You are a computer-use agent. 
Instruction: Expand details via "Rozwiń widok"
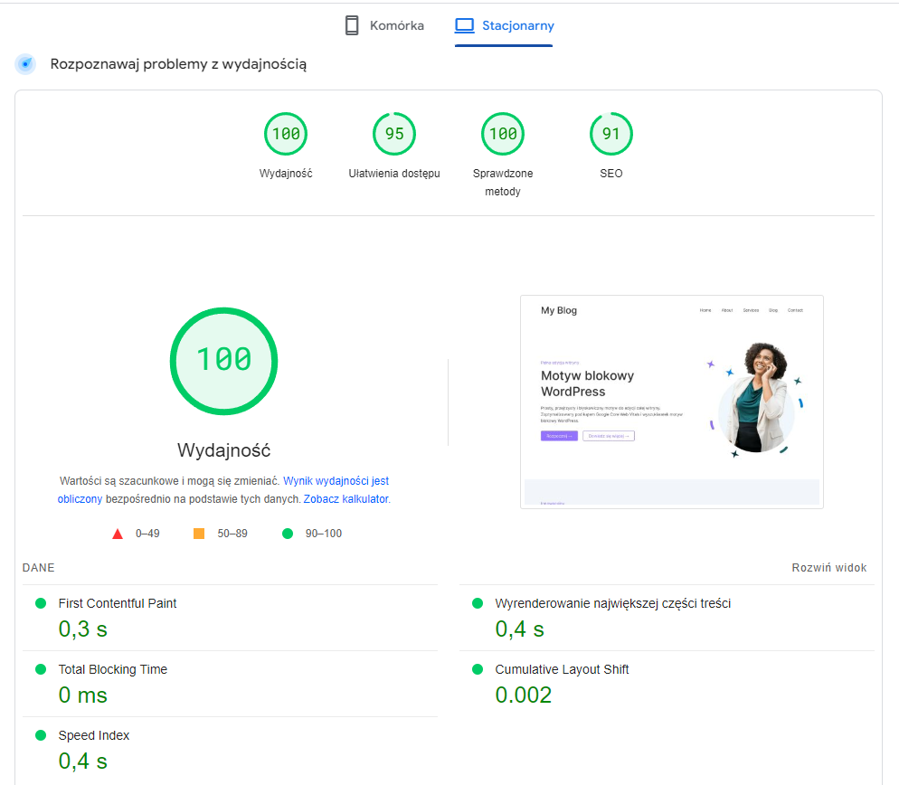coord(828,567)
